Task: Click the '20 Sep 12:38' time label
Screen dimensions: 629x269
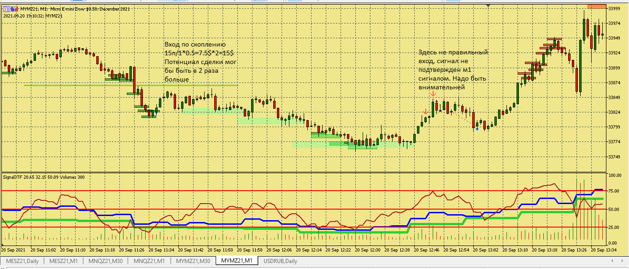Action: point(397,250)
